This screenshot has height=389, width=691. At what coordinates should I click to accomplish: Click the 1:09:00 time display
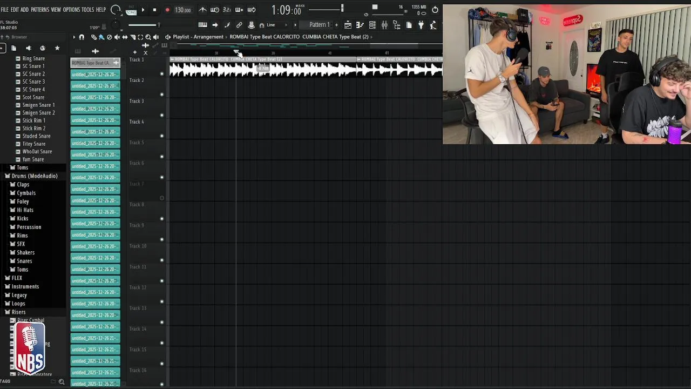point(286,10)
